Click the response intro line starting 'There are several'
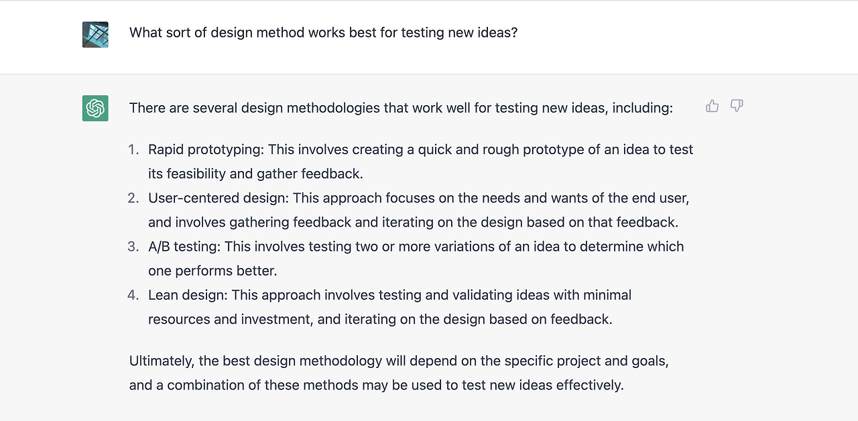The image size is (858, 421). [x=401, y=107]
